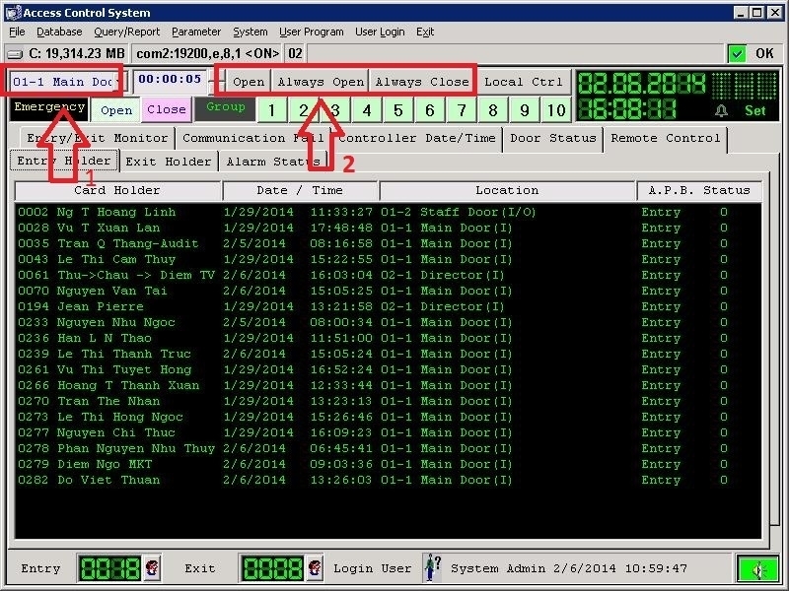The width and height of the screenshot is (789, 591).
Task: Toggle the Emergency Close button
Action: [166, 110]
